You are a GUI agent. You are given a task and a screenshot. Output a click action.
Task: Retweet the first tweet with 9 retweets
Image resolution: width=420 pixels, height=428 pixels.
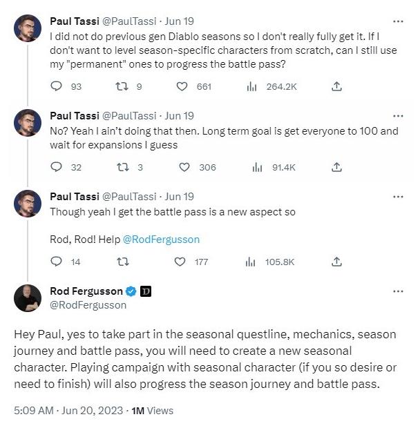point(118,86)
